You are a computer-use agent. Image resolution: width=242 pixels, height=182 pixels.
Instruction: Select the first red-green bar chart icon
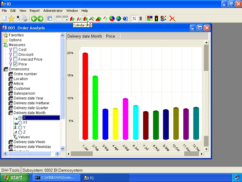72,19
